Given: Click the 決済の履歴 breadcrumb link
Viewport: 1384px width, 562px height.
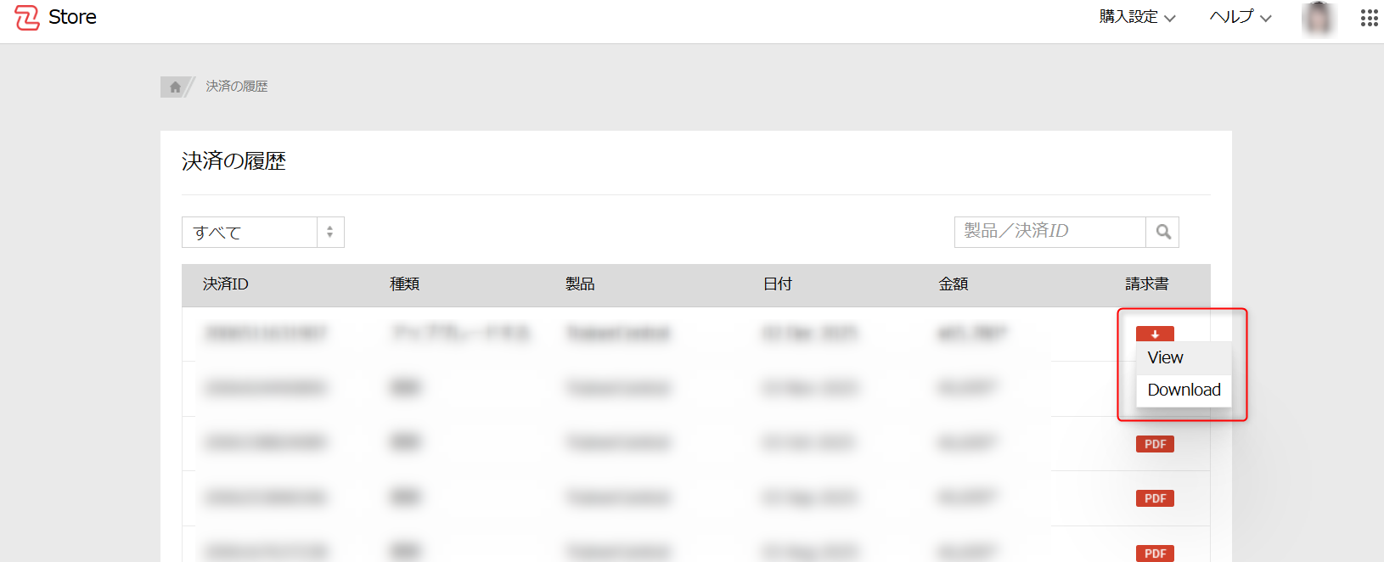Looking at the screenshot, I should pos(237,87).
